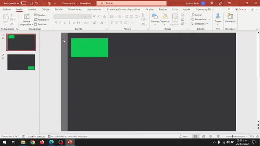Image resolution: width=260 pixels, height=146 pixels.
Task: Click the Dictar microphone icon
Action: pos(218,17)
